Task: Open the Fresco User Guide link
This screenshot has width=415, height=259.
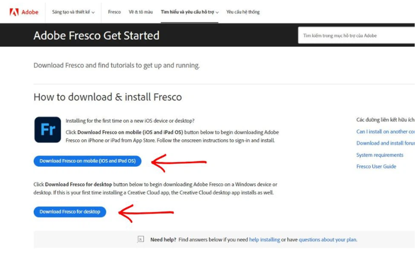Action: [x=376, y=166]
